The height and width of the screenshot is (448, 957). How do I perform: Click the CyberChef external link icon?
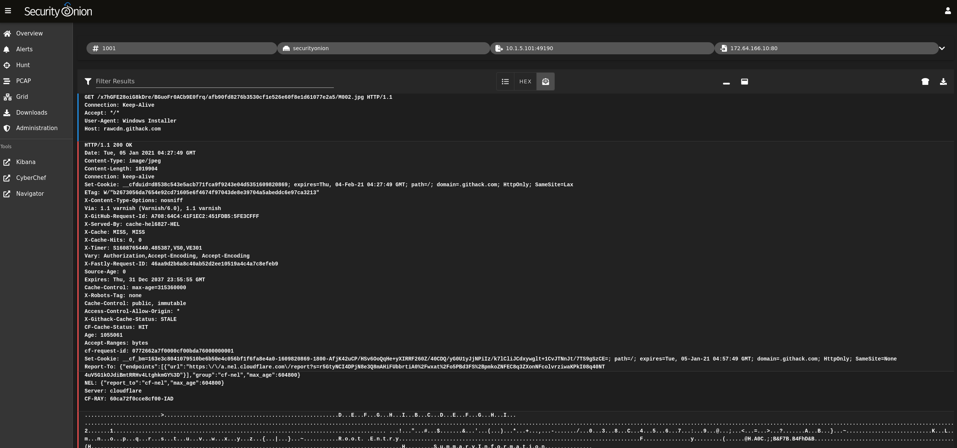pos(7,178)
